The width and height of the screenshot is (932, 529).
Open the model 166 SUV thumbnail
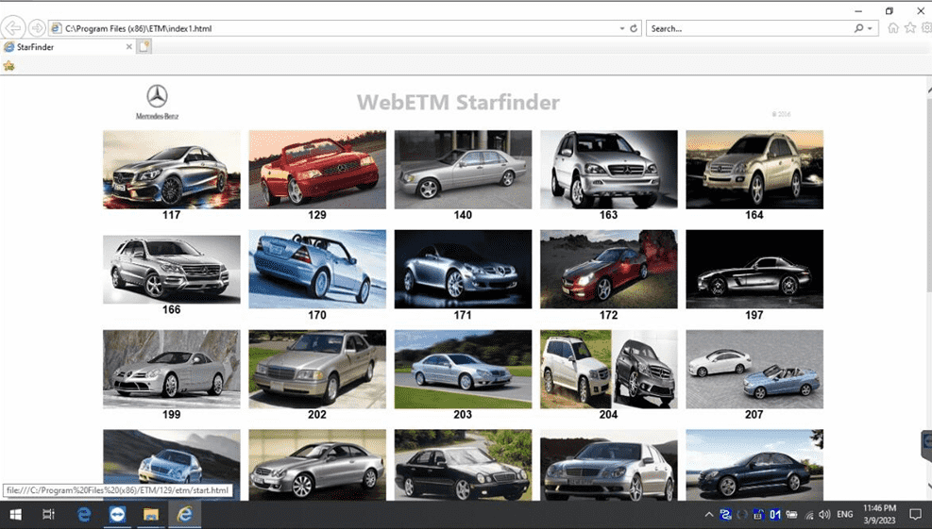172,270
